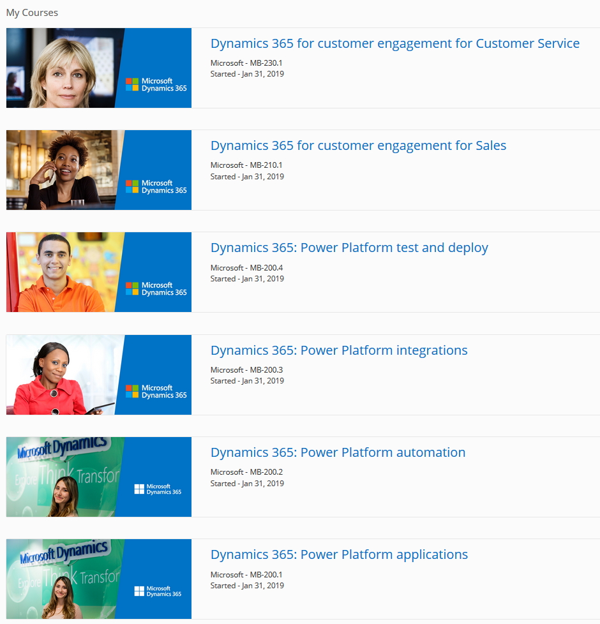Select the text Microsoft - MB-230.1
This screenshot has width=600, height=624.
pyautogui.click(x=246, y=63)
